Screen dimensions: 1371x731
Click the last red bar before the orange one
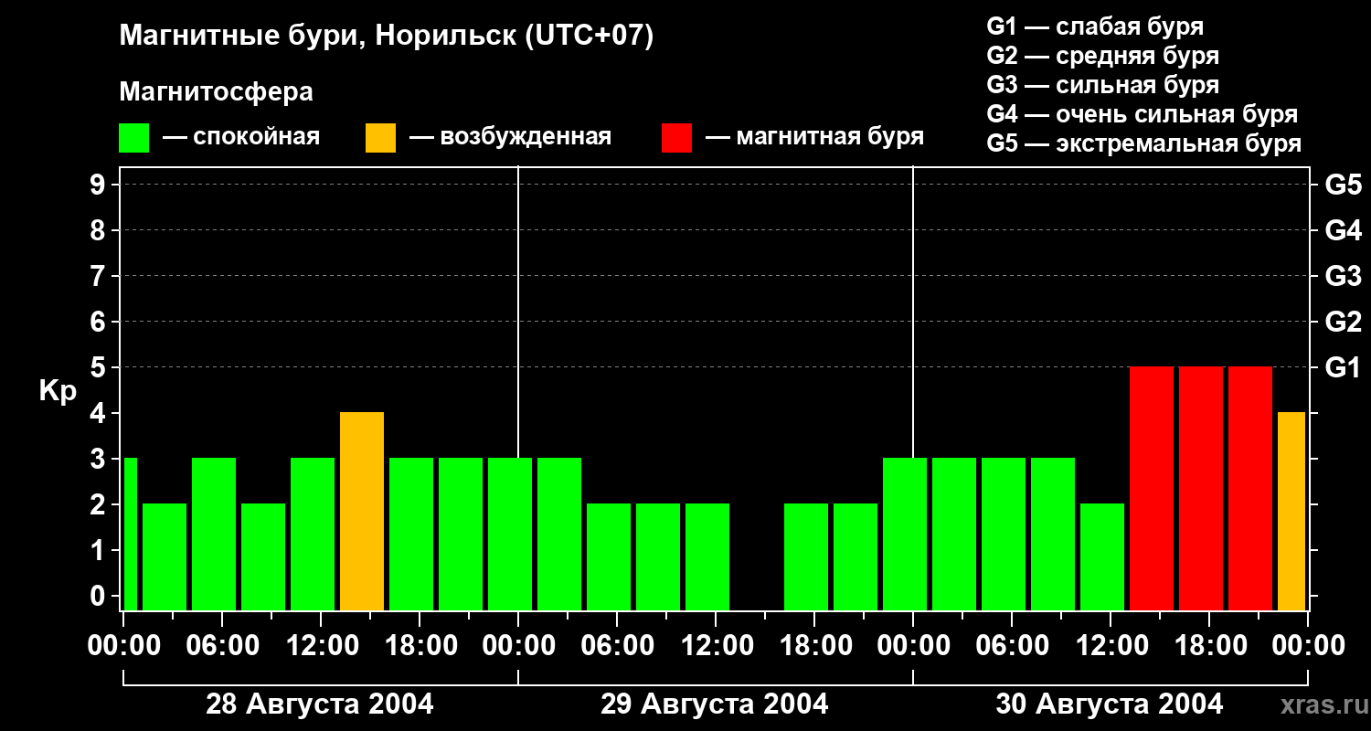point(1250,488)
